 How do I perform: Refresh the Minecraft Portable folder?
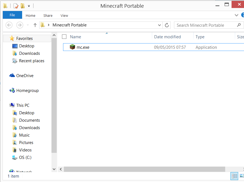coord(167,25)
